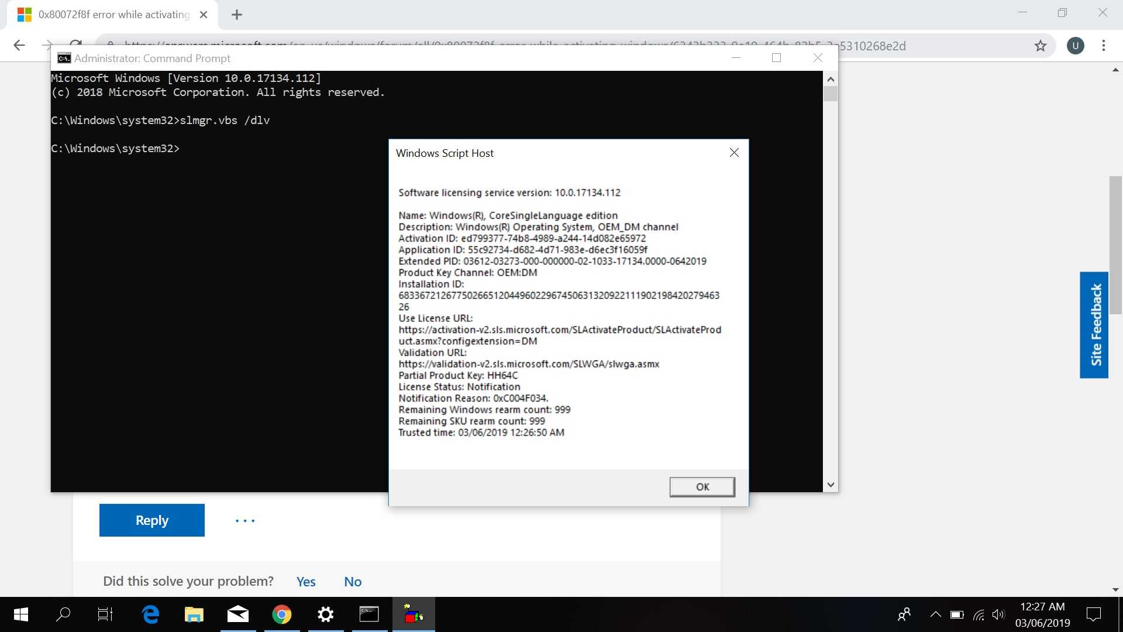Close the Windows Script Host dialog
Viewport: 1123px width, 632px height.
(x=734, y=153)
